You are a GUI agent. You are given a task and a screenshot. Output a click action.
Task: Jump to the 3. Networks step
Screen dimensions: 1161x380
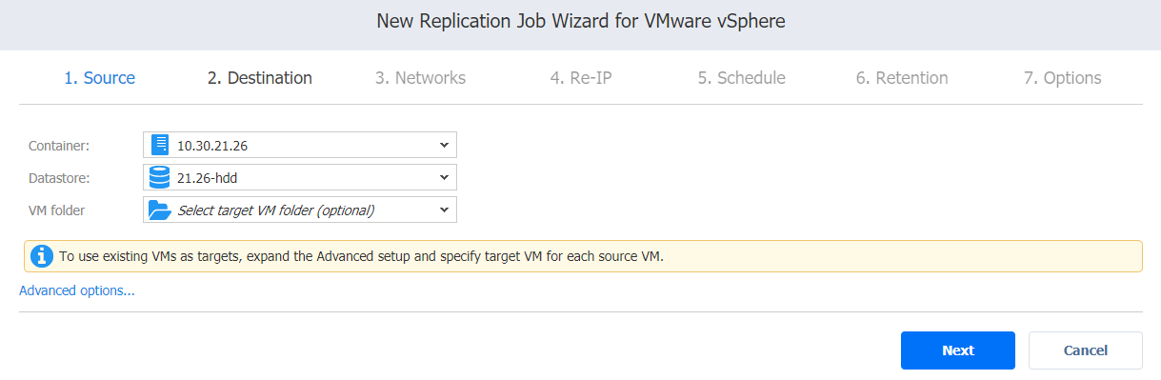point(420,78)
